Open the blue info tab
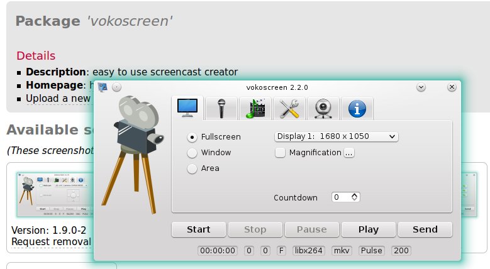 click(x=357, y=108)
